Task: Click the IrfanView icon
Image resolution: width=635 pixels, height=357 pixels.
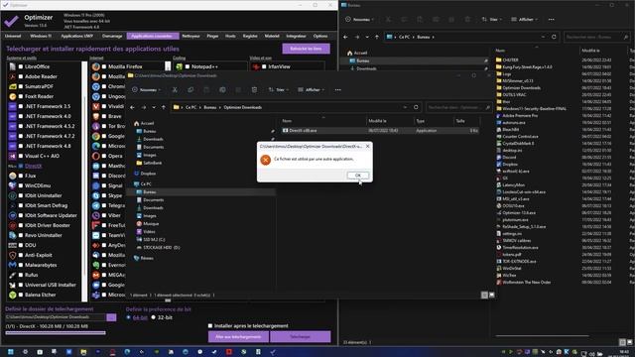Action: click(256, 66)
